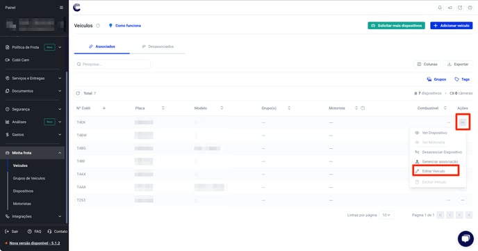Open the Como funciona link
The width and height of the screenshot is (478, 251).
[124, 26]
